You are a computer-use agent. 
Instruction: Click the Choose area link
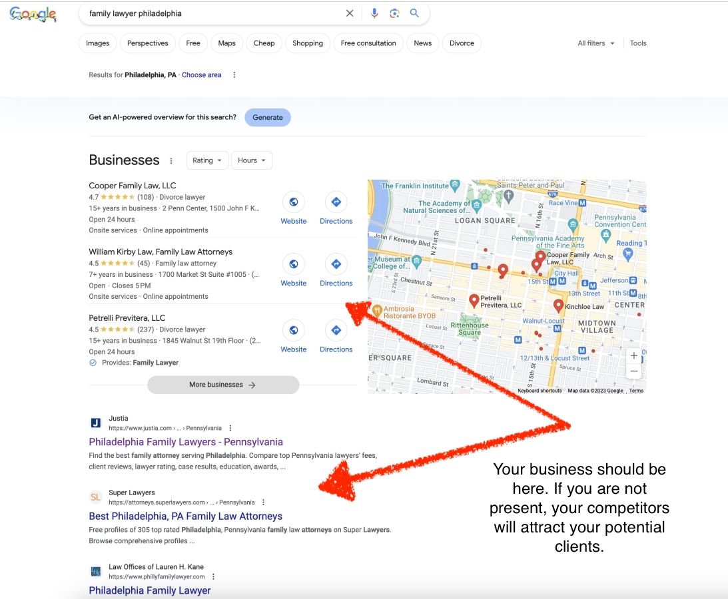pos(202,75)
